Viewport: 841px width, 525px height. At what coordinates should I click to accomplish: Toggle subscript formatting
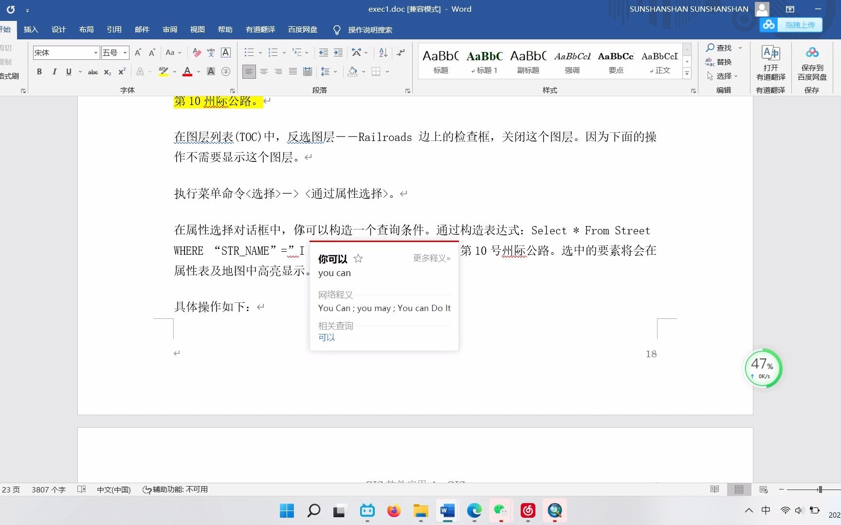[108, 71]
